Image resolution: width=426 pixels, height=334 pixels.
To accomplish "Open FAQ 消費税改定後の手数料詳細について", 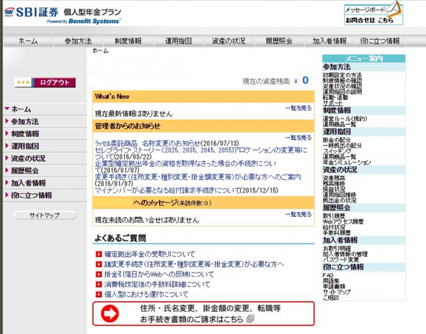I will pyautogui.click(x=157, y=284).
